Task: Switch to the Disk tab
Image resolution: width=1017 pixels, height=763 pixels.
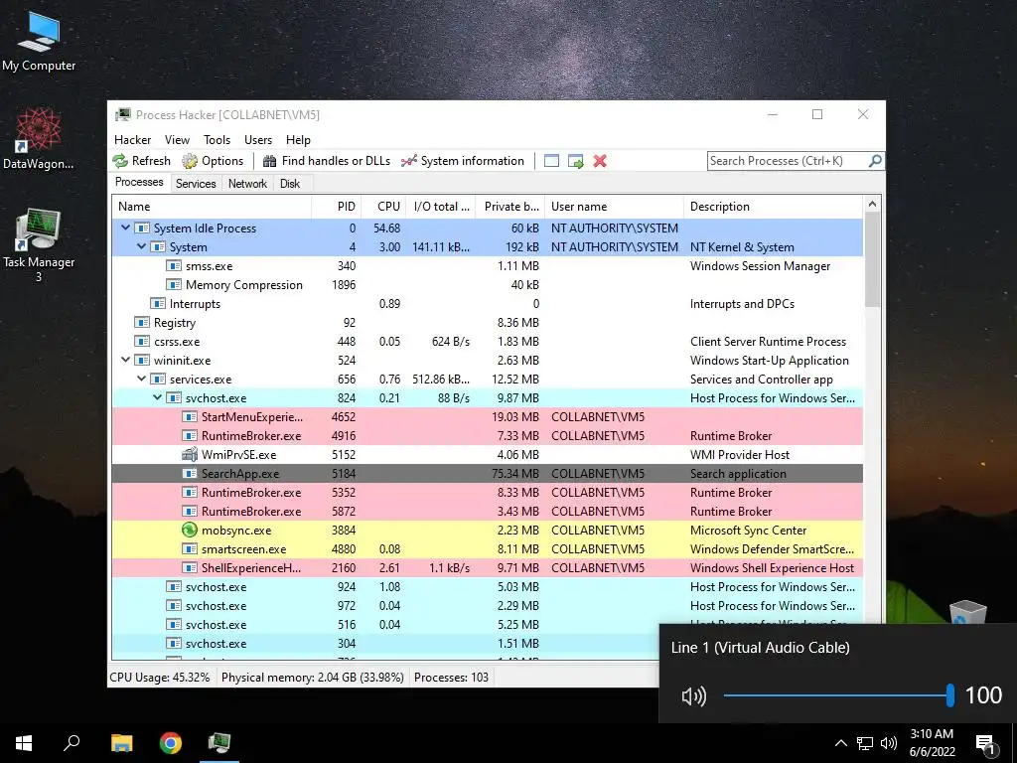Action: [x=290, y=184]
